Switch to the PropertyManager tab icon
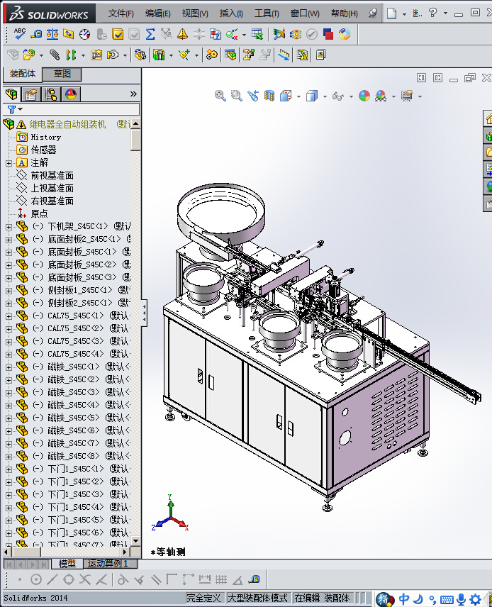Image resolution: width=492 pixels, height=607 pixels. coord(30,94)
